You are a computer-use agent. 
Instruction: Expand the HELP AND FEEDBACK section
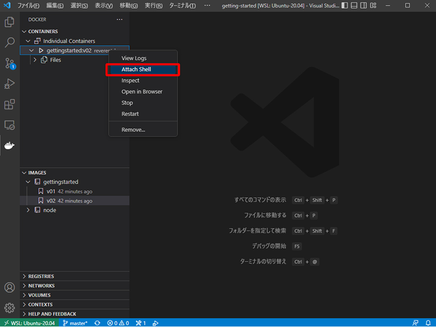tap(74, 314)
